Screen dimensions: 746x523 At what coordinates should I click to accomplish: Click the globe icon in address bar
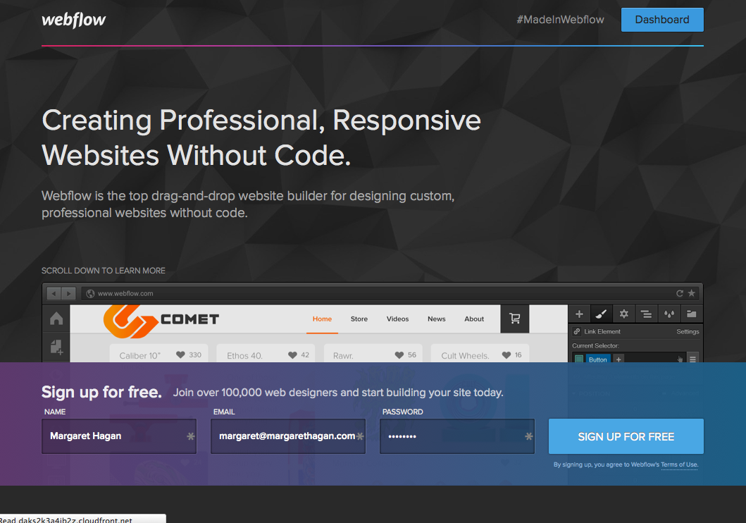[x=90, y=294]
